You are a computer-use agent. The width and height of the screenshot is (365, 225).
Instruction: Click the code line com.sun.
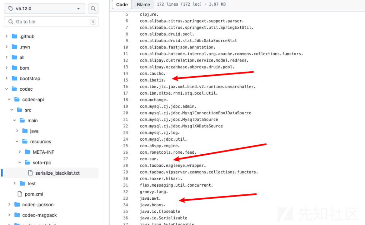click(149, 159)
